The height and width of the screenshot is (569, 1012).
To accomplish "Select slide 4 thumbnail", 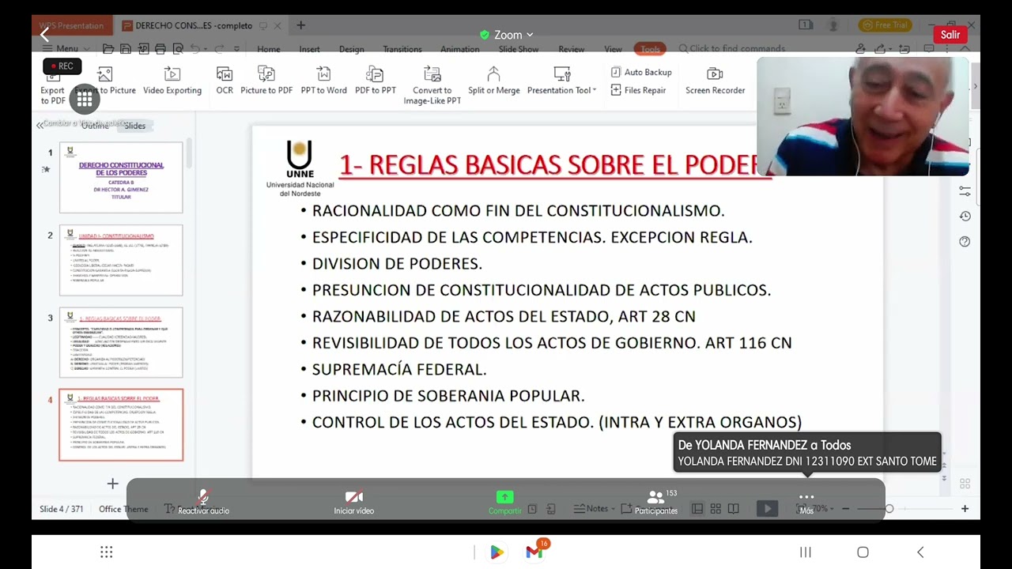I will [x=121, y=425].
